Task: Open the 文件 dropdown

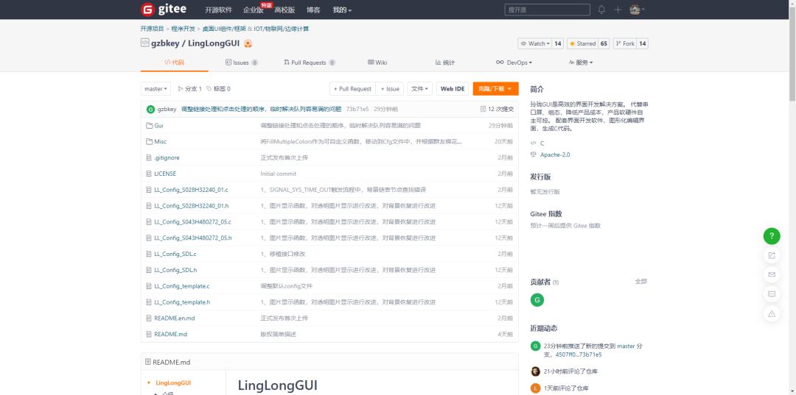Action: (x=420, y=88)
